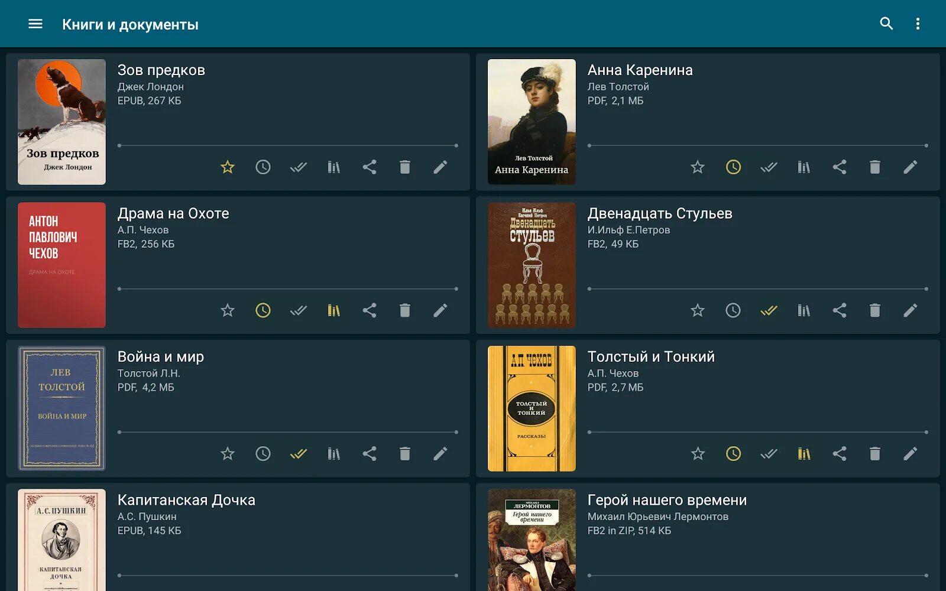Open book title 'Капитанская Дочка'
This screenshot has height=591, width=946.
pyautogui.click(x=186, y=500)
